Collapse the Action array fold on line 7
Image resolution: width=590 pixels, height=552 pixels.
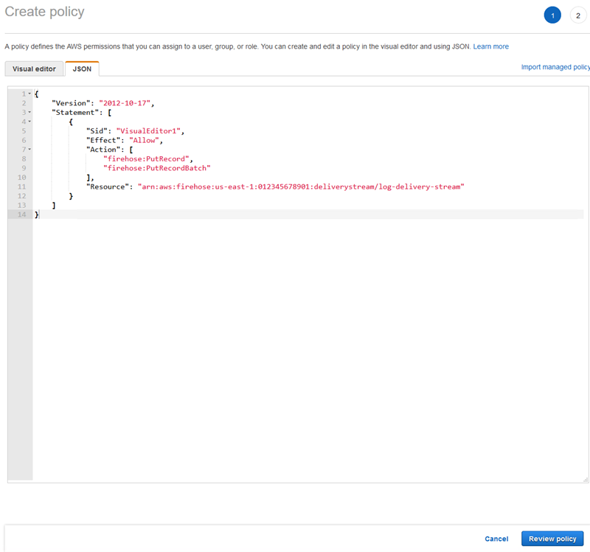click(29, 149)
